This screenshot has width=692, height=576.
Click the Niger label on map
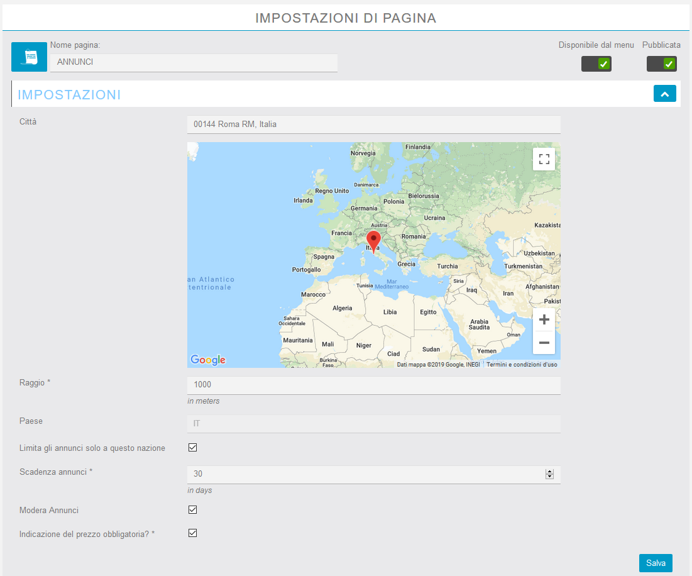[364, 346]
